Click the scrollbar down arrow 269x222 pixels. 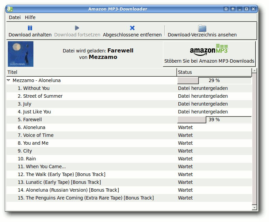(254, 208)
